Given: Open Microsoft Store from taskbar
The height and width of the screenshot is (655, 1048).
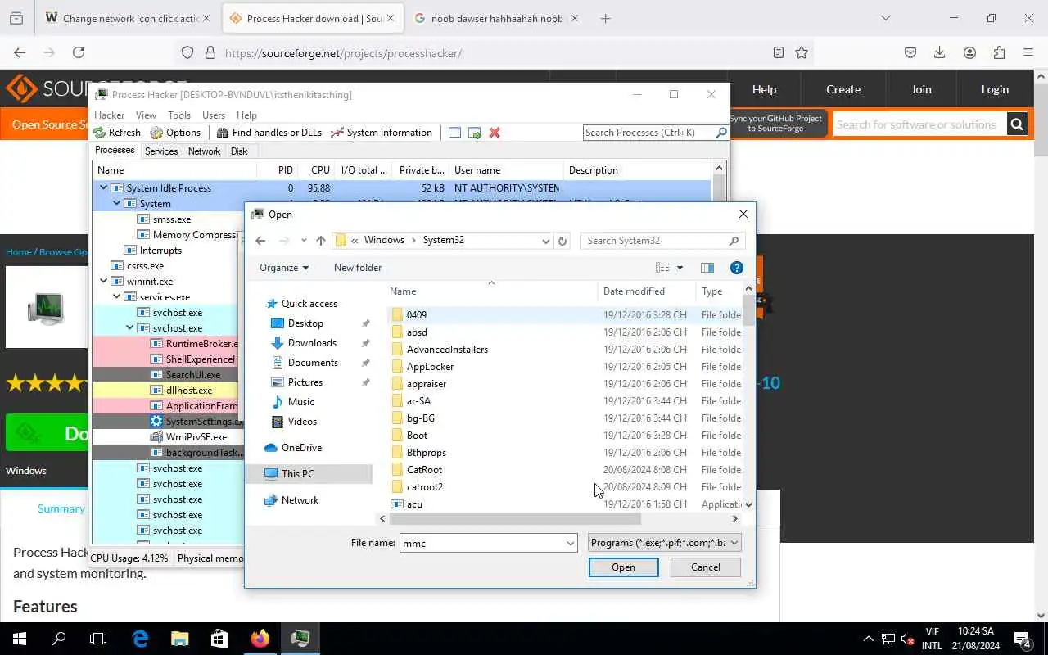Looking at the screenshot, I should [x=219, y=639].
